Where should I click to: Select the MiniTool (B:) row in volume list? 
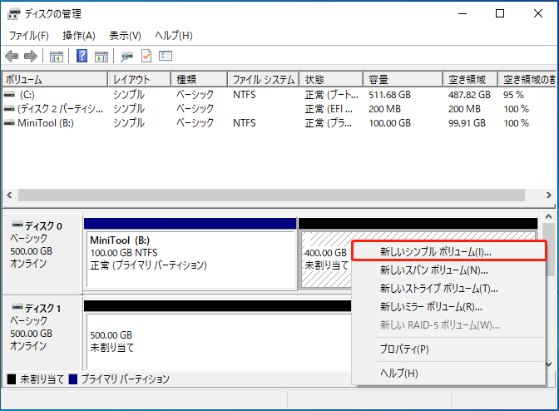pyautogui.click(x=279, y=123)
